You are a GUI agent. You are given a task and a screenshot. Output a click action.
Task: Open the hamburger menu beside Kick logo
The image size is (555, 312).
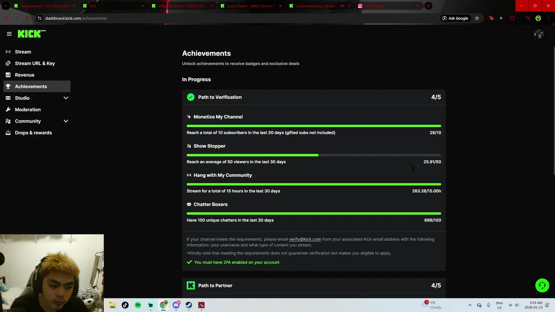(9, 34)
